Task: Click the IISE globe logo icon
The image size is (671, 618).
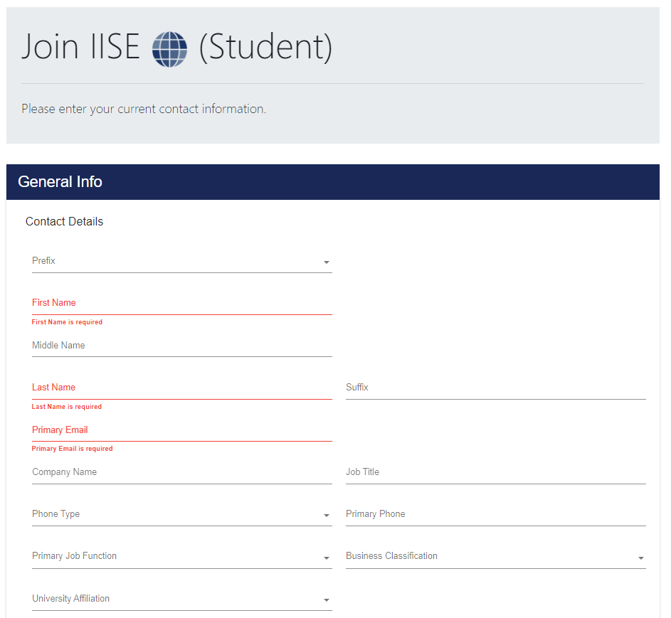Action: pos(169,49)
